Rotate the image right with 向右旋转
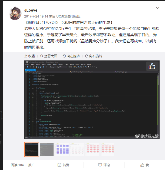Screen dimensions: 165x170 pyautogui.click(x=94, y=56)
